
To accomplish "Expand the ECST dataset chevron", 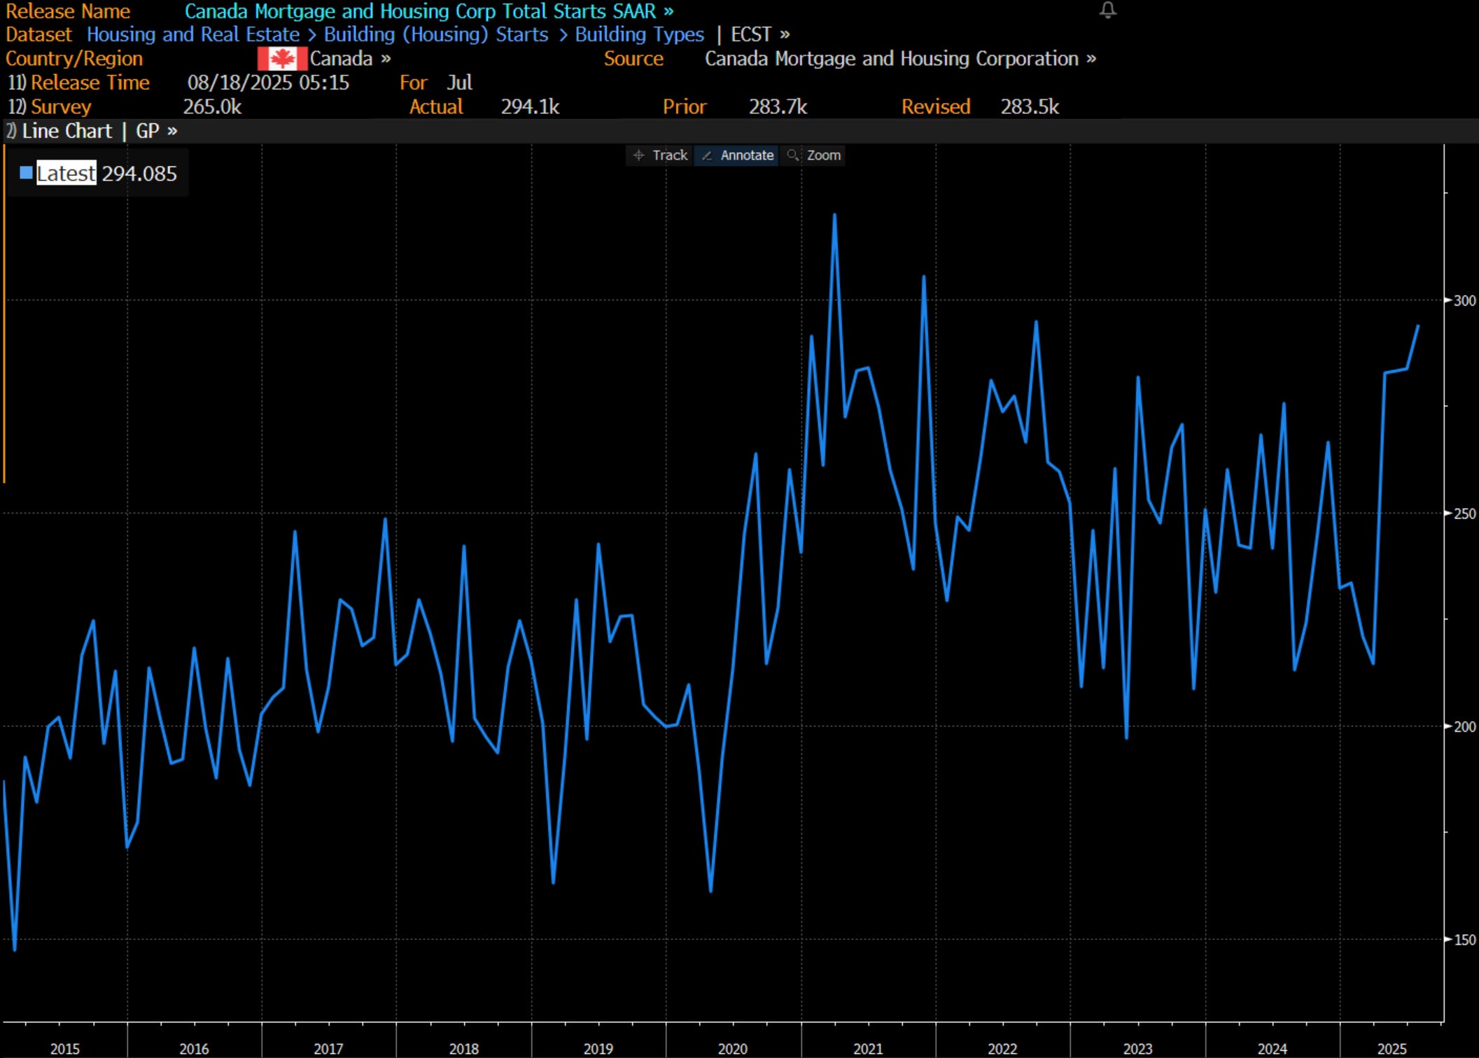I will (x=785, y=34).
